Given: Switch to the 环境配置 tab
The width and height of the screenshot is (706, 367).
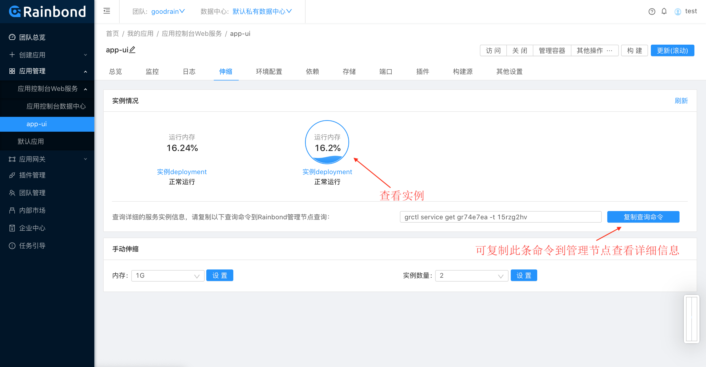Looking at the screenshot, I should pos(269,72).
